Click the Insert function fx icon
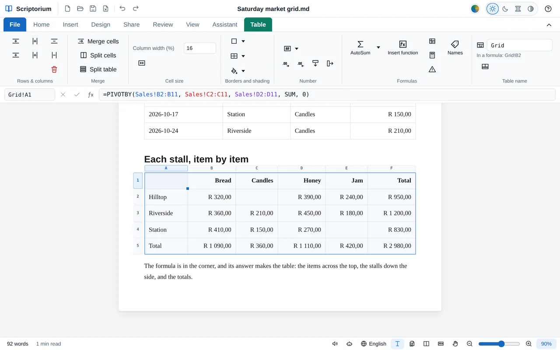Viewport: 560px width, 350px height. [x=403, y=48]
